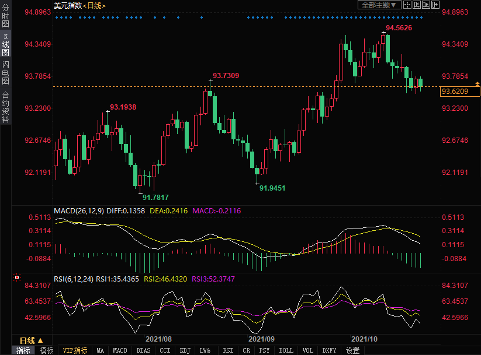This screenshot has width=481, height=355.
Task: Turn on the VOL indicator
Action: tap(308, 350)
